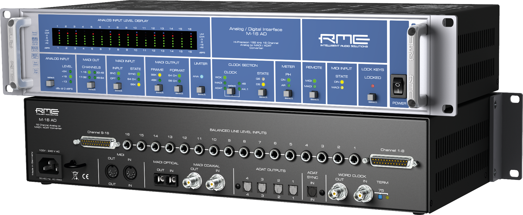Screen dimensions: 523x215
Task: Click the WCK clock LED
Action: click(x=225, y=77)
